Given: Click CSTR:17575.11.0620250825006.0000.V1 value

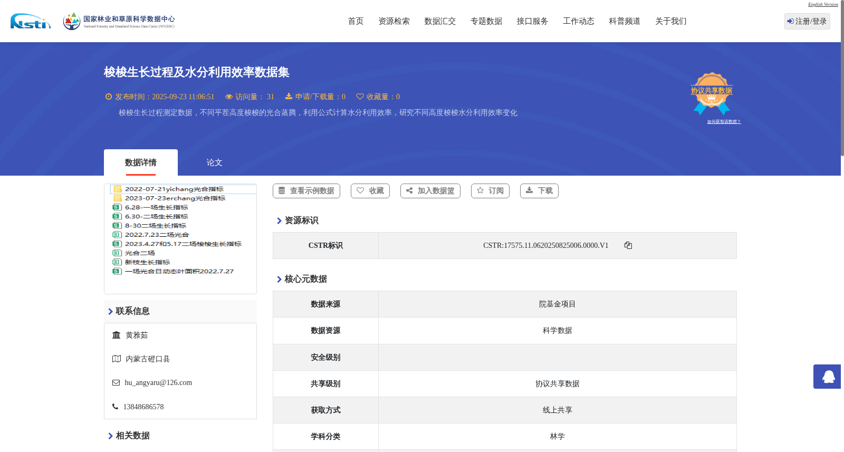Looking at the screenshot, I should 546,245.
